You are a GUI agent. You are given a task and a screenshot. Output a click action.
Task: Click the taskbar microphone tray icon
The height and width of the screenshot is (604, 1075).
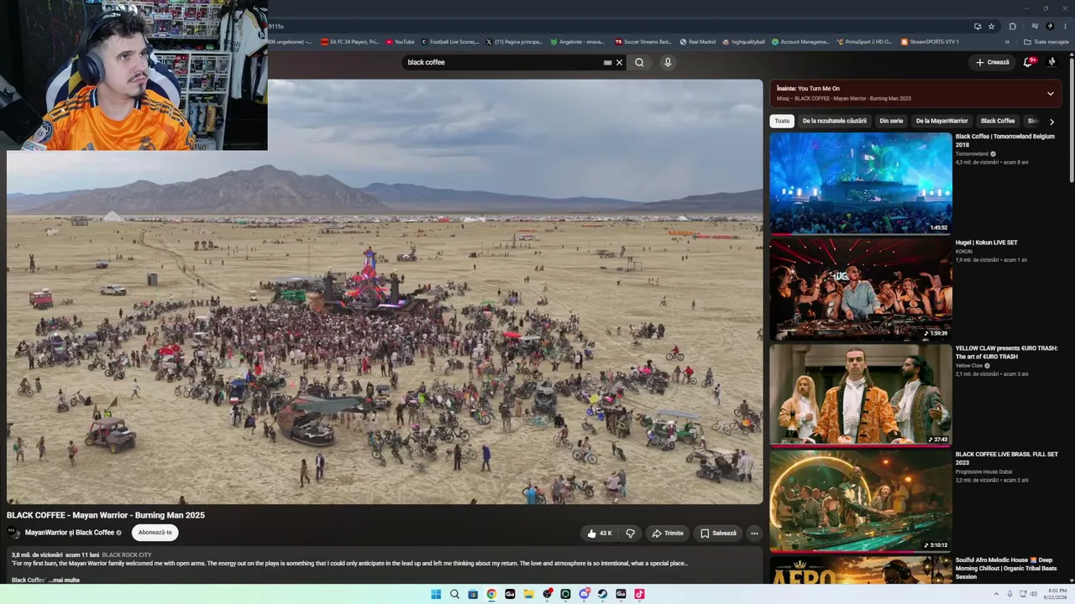[1009, 594]
